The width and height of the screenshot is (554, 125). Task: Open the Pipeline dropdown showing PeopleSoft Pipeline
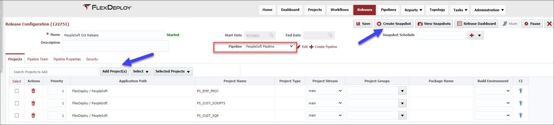[269, 46]
